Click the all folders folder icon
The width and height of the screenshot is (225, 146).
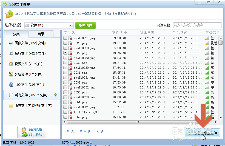coord(11,105)
